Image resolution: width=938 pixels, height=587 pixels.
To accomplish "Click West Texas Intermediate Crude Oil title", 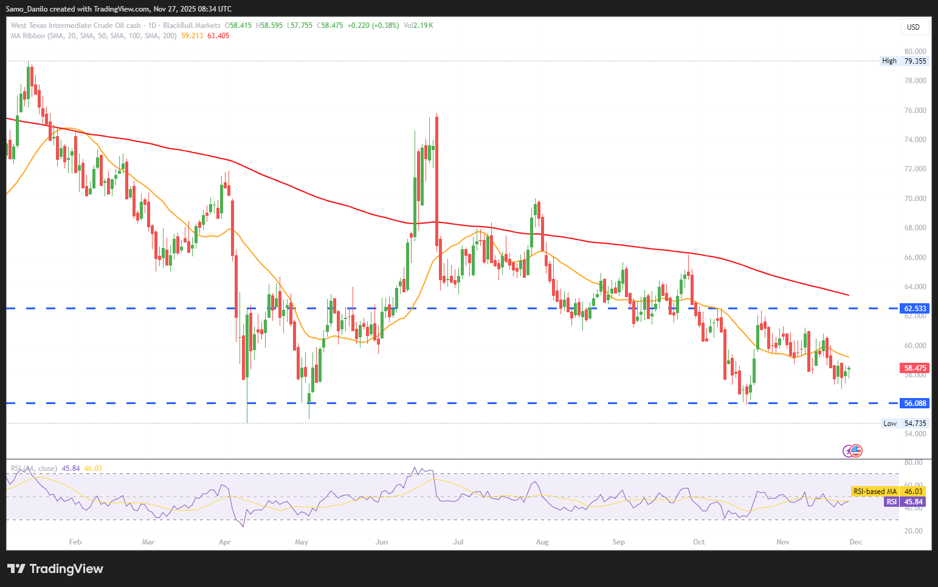I will [x=75, y=26].
